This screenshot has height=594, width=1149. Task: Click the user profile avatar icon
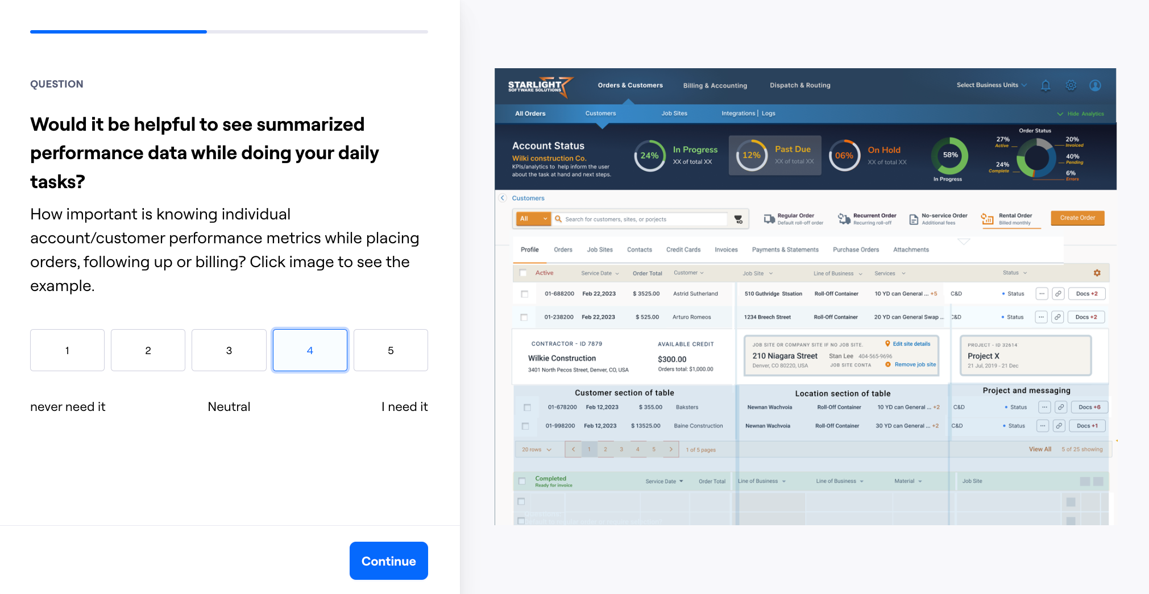point(1095,85)
